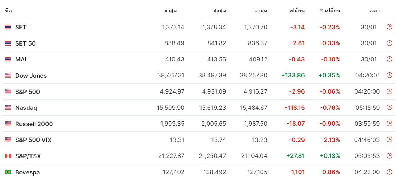This screenshot has height=178, width=397.
Task: Open the Nasdaq index link
Action: 26,108
